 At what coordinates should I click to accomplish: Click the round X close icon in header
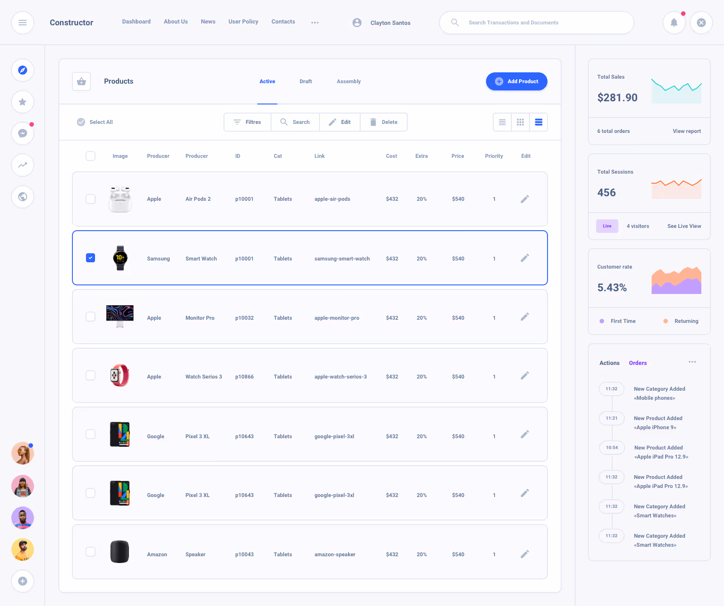(x=701, y=23)
